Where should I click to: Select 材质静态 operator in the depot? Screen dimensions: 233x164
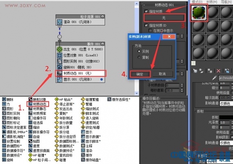(37, 109)
